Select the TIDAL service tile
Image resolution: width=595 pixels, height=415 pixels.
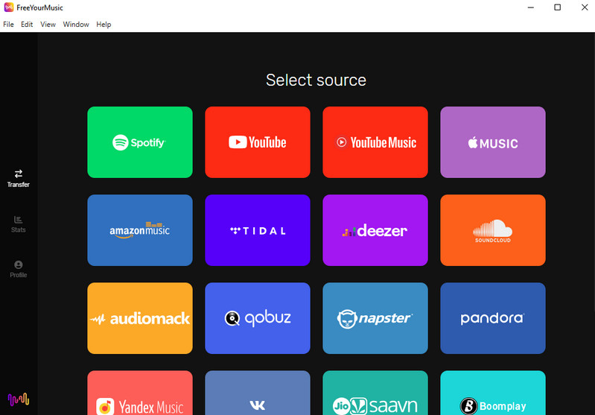[x=257, y=230]
